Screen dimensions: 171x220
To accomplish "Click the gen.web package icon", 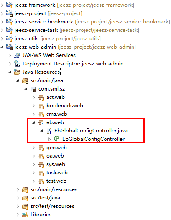I will click(x=41, y=148).
